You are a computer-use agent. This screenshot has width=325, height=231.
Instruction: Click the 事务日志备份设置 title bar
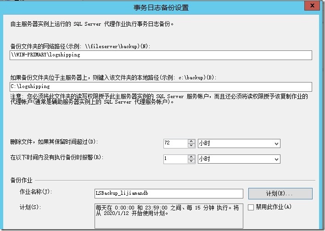(160, 7)
